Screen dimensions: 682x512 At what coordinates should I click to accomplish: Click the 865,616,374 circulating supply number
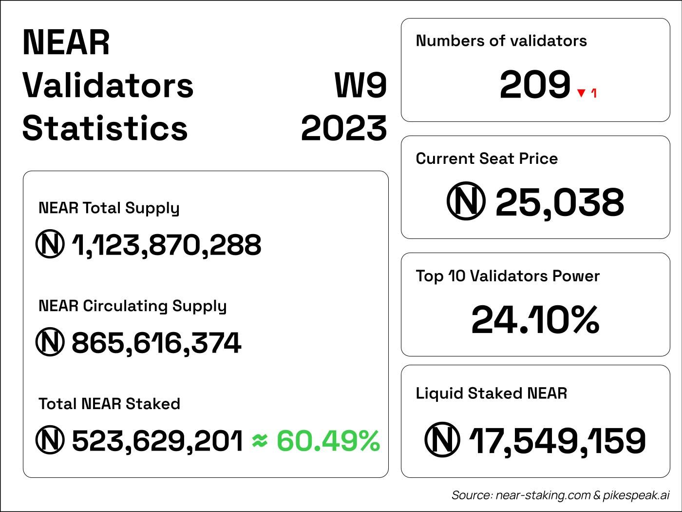156,343
